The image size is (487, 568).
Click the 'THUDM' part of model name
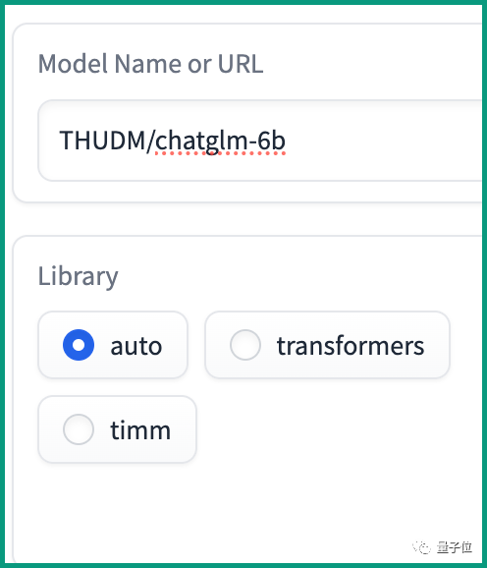click(103, 141)
